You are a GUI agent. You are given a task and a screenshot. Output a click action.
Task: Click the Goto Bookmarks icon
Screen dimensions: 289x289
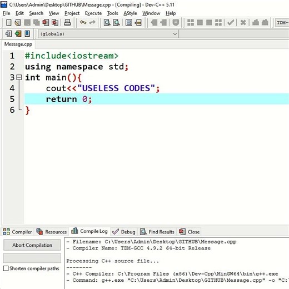27,34
